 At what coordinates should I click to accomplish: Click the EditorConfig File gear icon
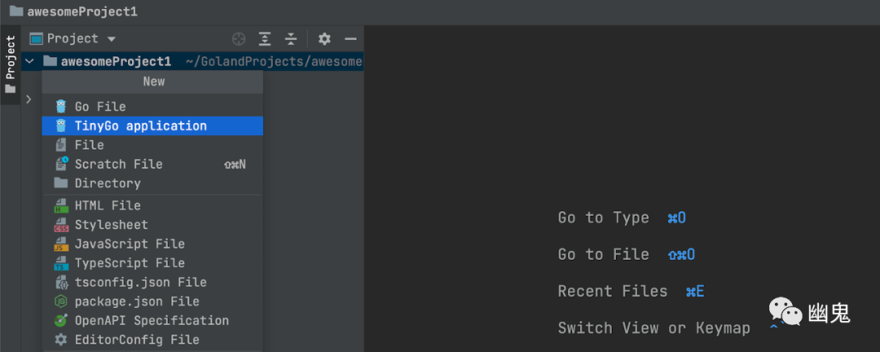[x=60, y=340]
